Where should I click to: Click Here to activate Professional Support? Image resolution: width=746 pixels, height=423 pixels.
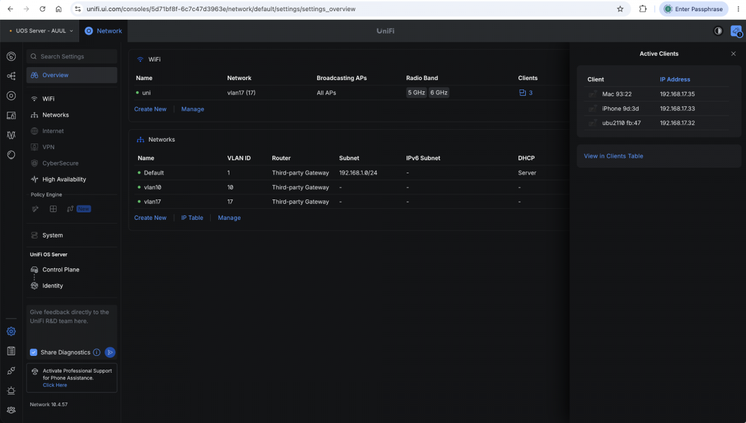55,385
